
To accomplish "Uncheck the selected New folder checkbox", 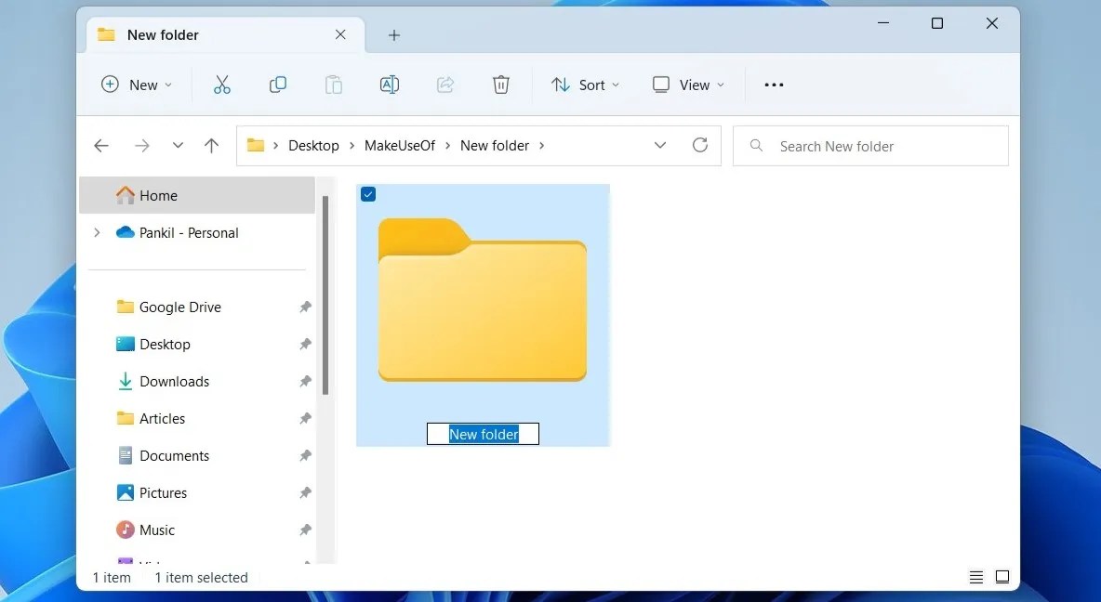I will tap(368, 194).
